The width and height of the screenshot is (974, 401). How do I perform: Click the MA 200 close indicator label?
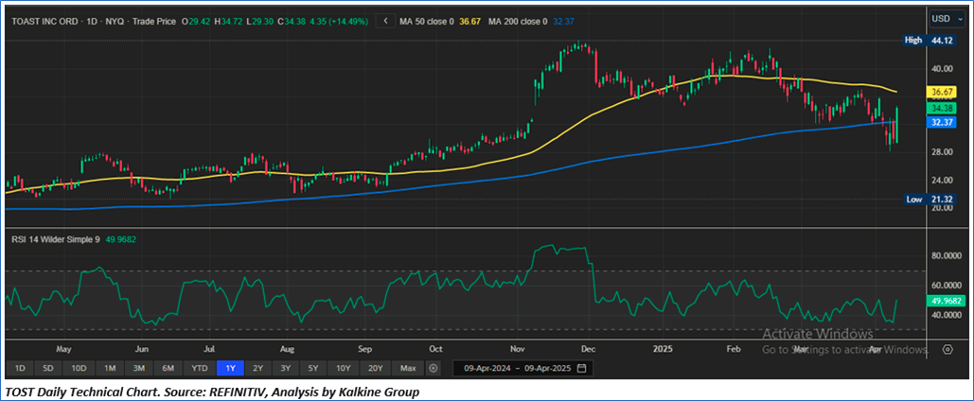518,21
